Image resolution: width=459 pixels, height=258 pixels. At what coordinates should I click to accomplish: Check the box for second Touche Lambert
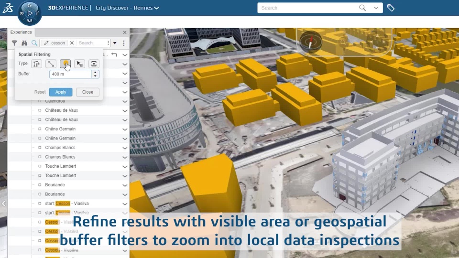40,175
